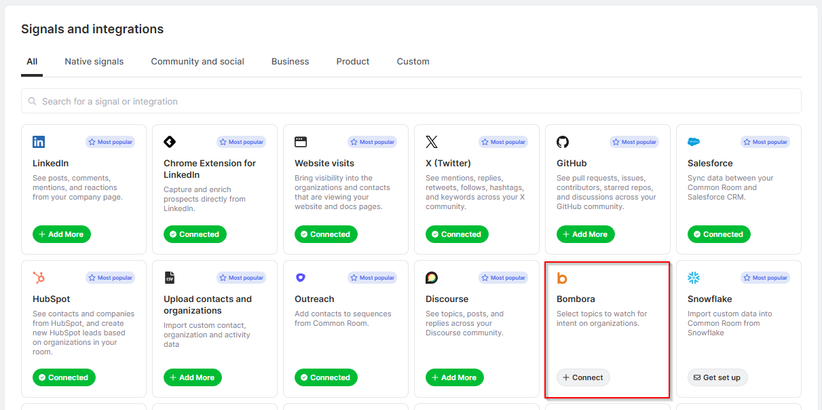Image resolution: width=822 pixels, height=410 pixels.
Task: Click Add More on Upload contacts card
Action: [x=193, y=377]
